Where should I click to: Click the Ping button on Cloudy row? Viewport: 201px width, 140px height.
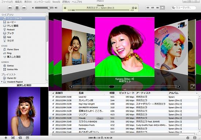pyautogui.click(x=100, y=118)
